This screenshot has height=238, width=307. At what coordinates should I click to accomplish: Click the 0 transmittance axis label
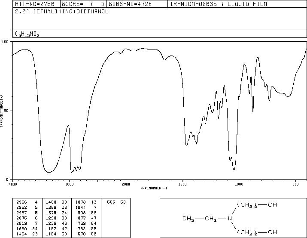tap(7, 179)
